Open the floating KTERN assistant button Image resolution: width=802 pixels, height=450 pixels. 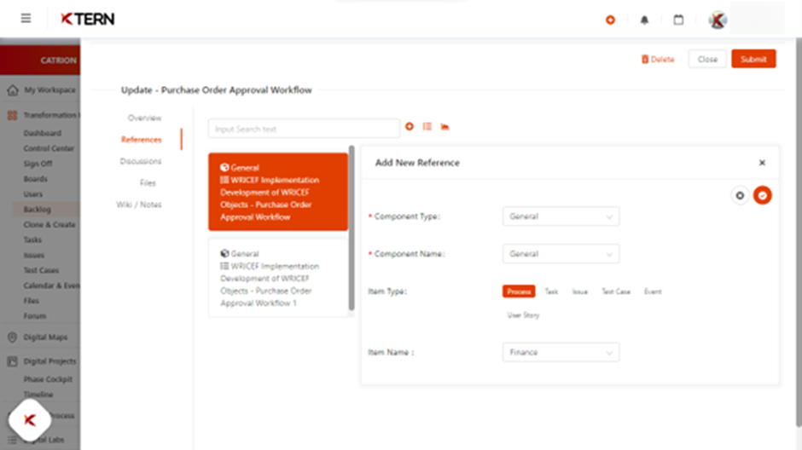click(30, 420)
